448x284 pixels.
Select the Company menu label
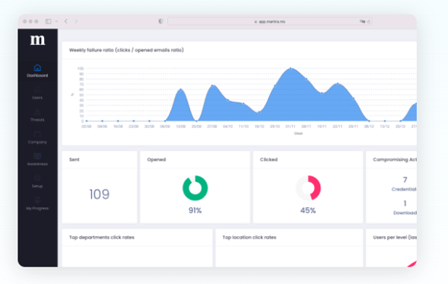(x=37, y=142)
